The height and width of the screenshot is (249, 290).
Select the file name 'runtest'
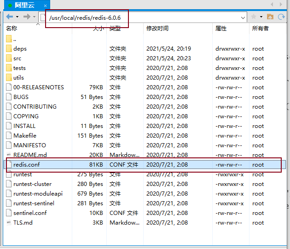23,174
